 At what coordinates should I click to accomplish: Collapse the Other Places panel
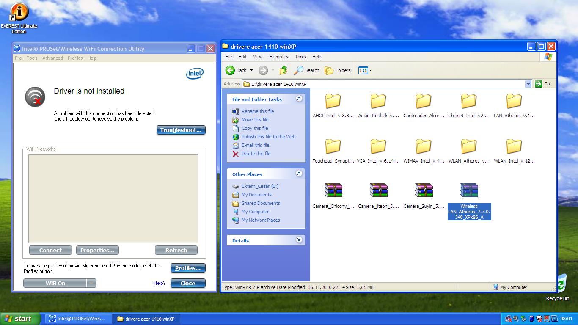[299, 174]
